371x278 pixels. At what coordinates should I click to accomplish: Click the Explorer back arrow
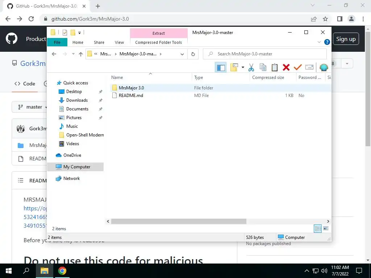54,54
